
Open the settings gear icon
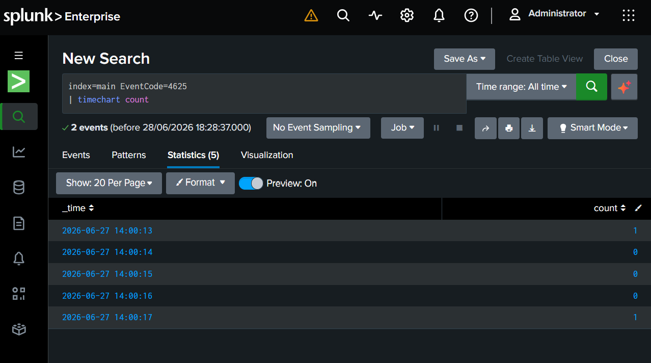[x=406, y=16]
